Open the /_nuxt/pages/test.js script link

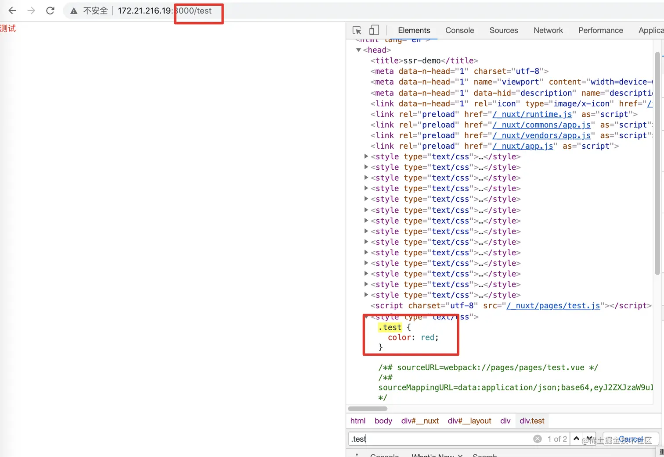pos(553,306)
